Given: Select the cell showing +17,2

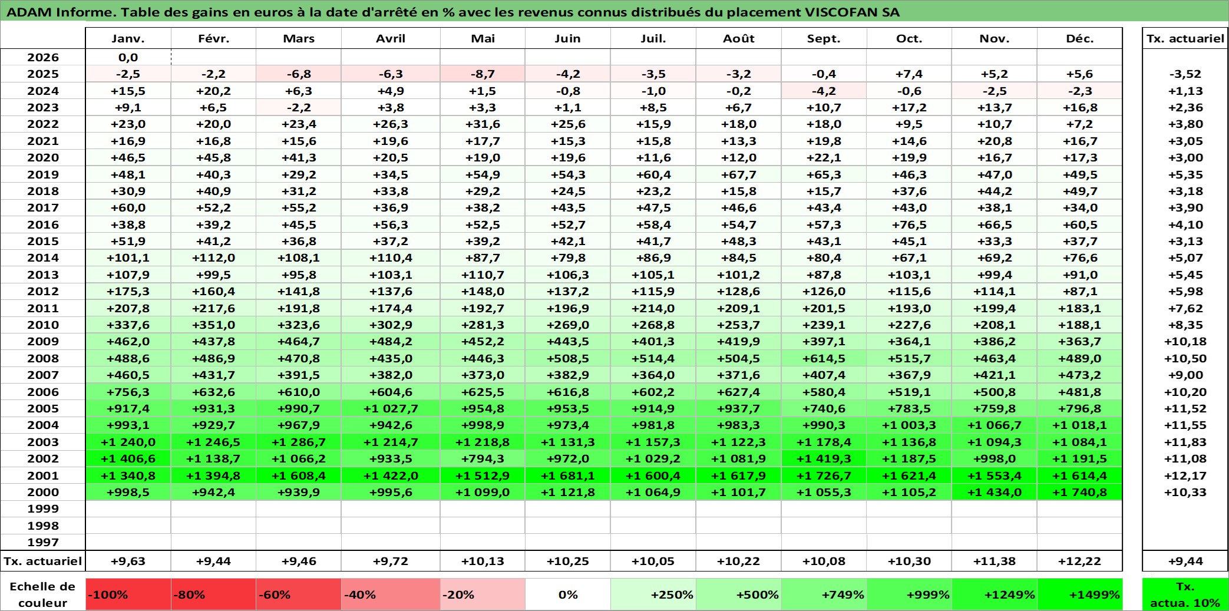Looking at the screenshot, I should tap(909, 107).
